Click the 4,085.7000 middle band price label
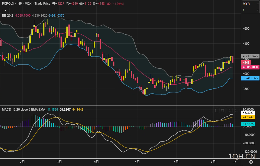Viewport: 260px width, 166px height. pos(251,67)
